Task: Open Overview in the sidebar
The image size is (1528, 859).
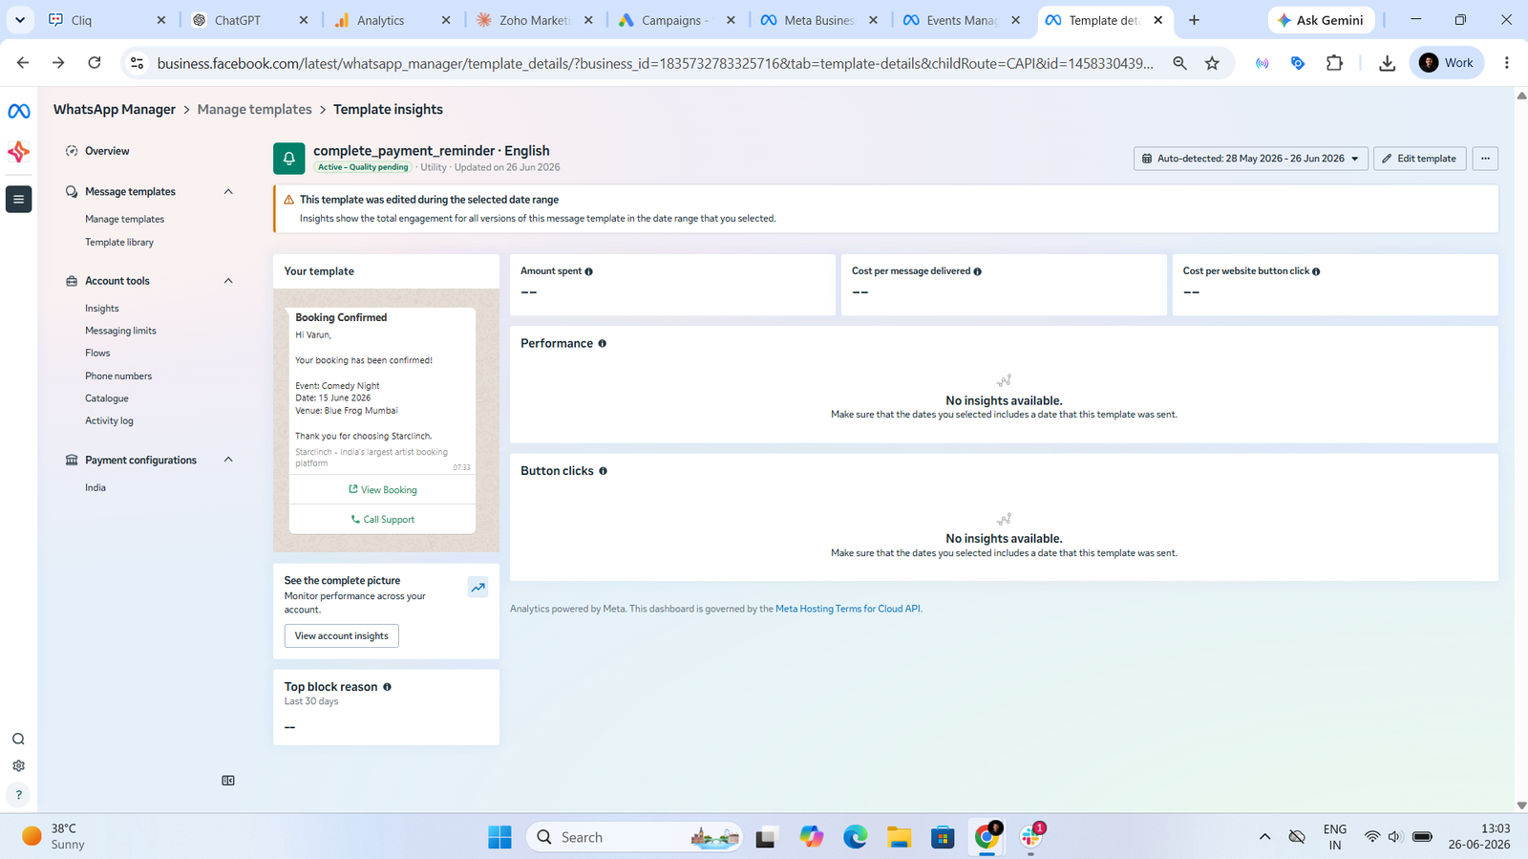Action: (107, 151)
